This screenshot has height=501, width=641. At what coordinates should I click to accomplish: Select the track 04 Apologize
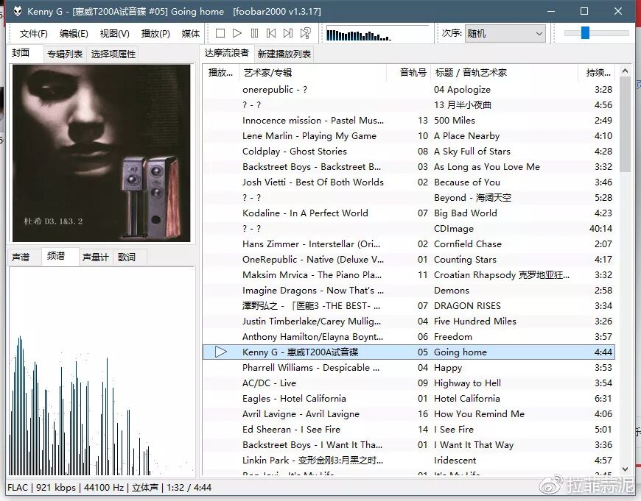pos(409,90)
